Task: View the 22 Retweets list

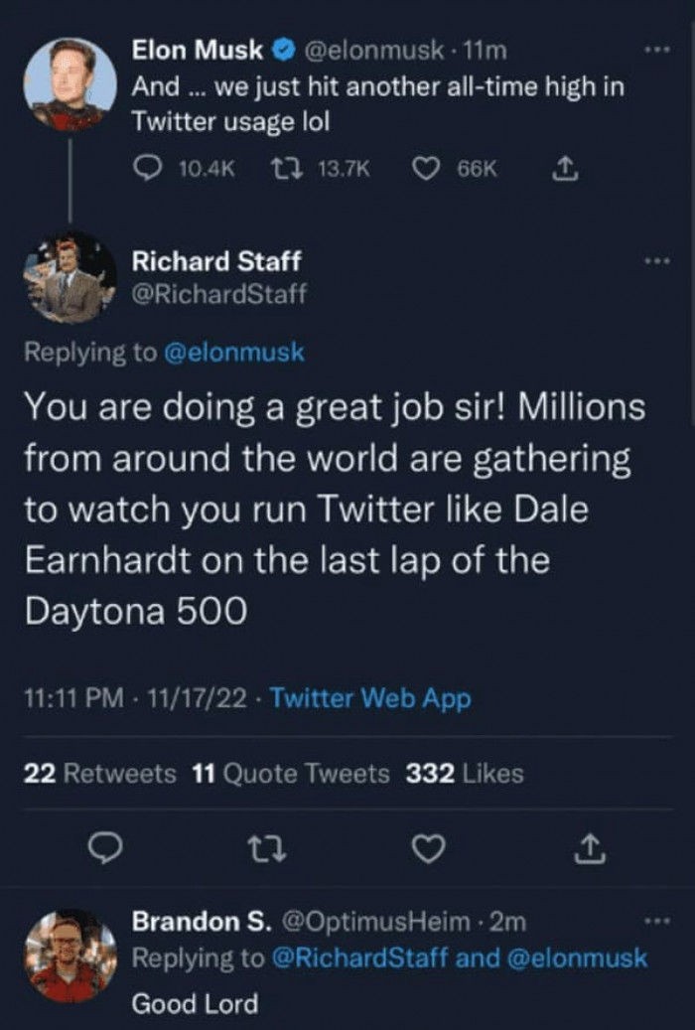Action: click(99, 774)
